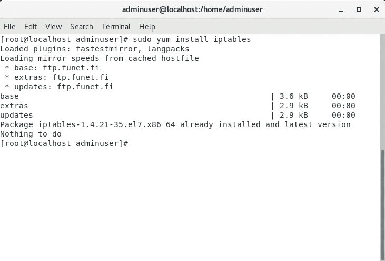Open the Terminal menu
The width and height of the screenshot is (385, 261).
point(116,26)
